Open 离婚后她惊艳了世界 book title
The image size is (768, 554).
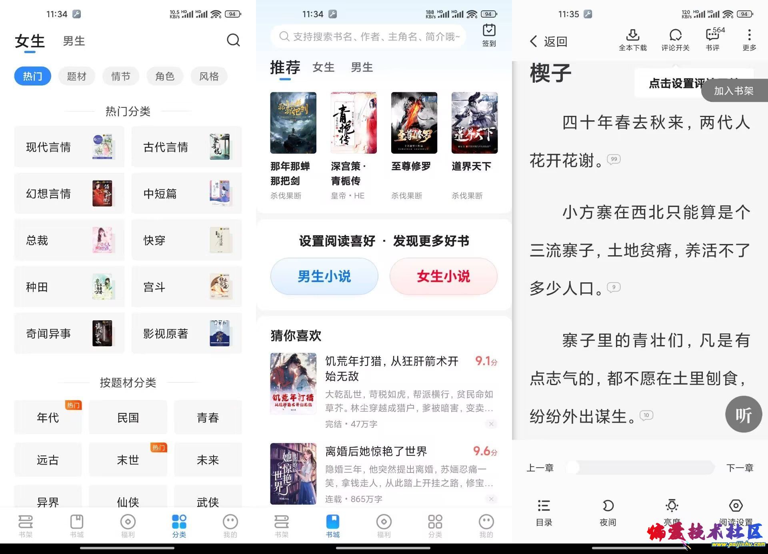click(x=376, y=451)
